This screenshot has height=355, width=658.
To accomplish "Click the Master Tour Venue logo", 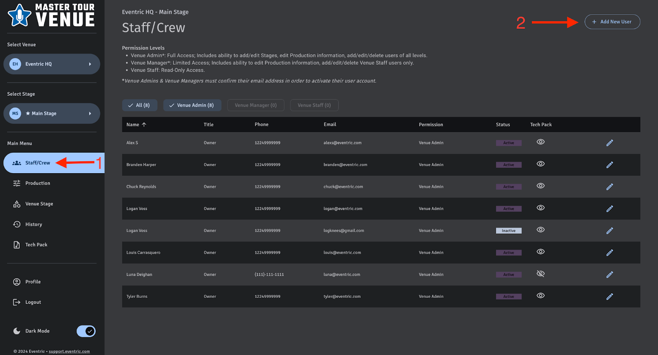I will click(x=52, y=16).
